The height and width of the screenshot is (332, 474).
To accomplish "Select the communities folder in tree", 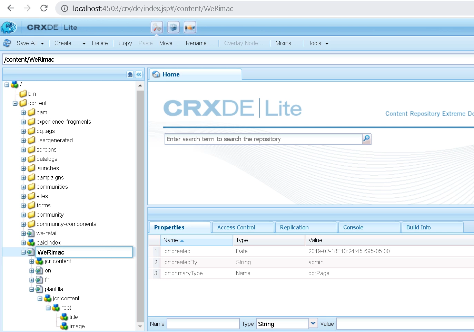I will pyautogui.click(x=52, y=187).
